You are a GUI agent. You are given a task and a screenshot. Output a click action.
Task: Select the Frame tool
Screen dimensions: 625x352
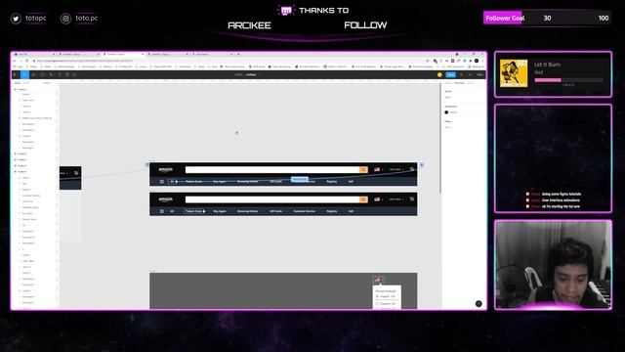(33, 74)
